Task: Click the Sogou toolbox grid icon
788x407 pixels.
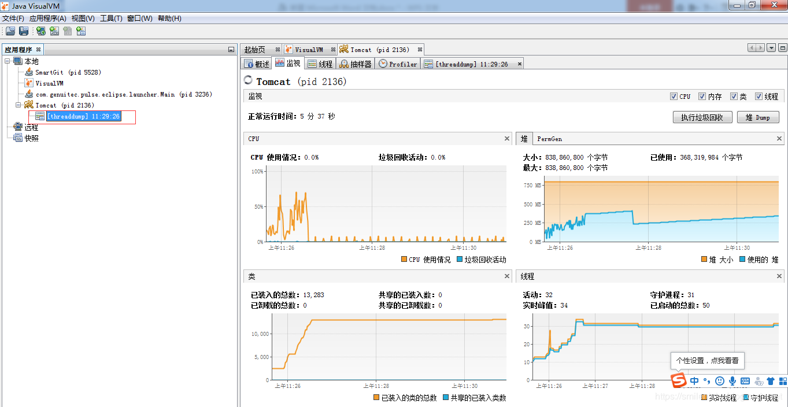Action: pos(783,381)
